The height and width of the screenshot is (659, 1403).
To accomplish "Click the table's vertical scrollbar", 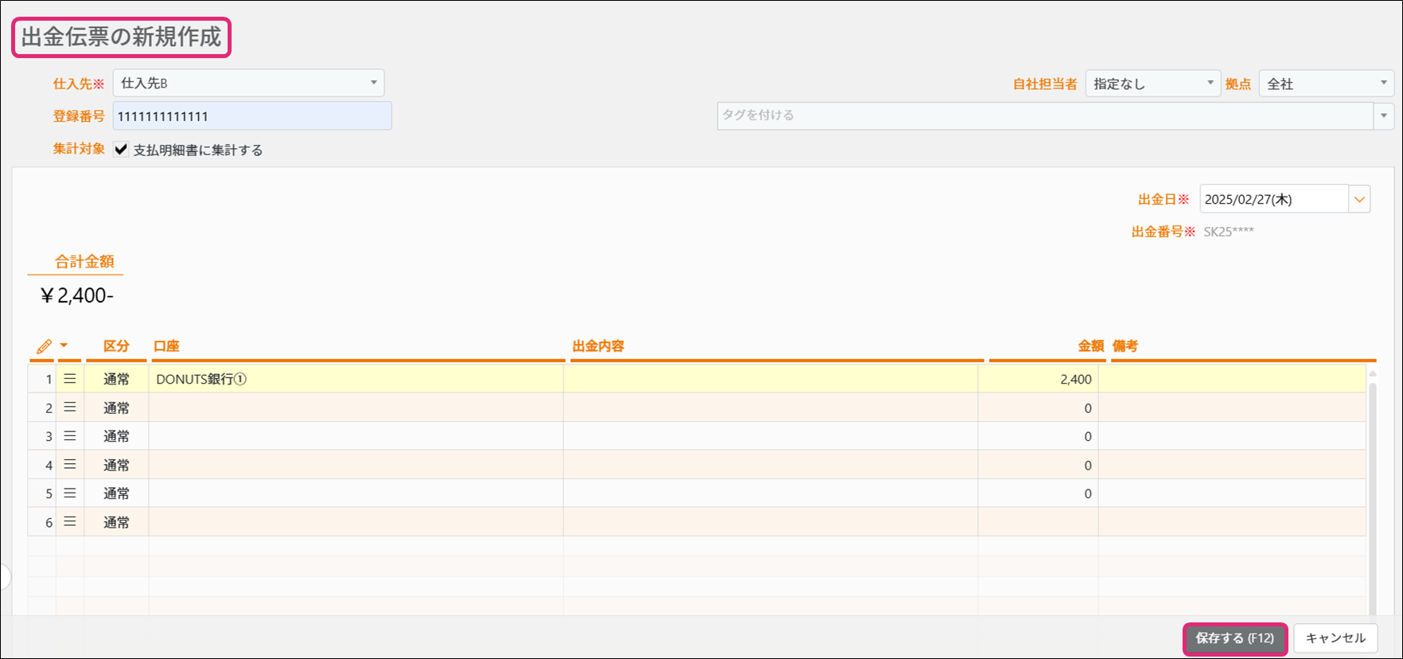I will [1372, 493].
